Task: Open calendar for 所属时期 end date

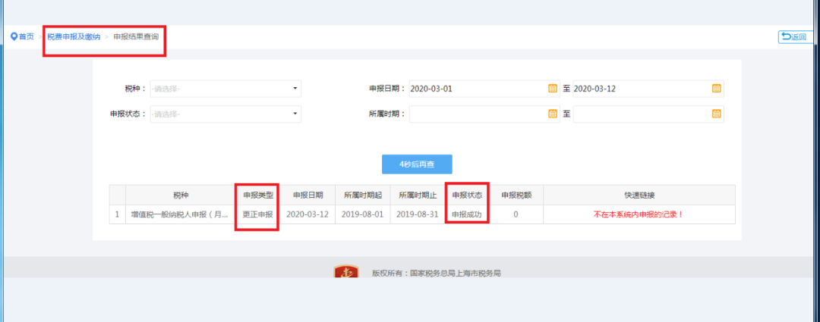Action: click(x=717, y=114)
